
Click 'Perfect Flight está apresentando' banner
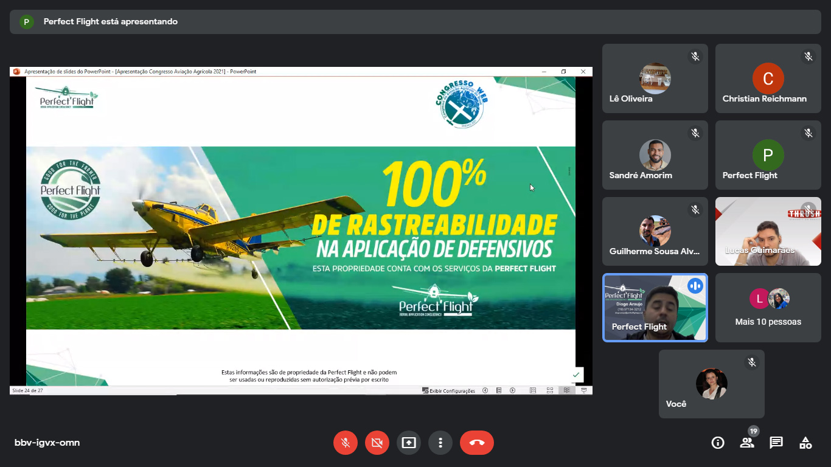coord(111,22)
